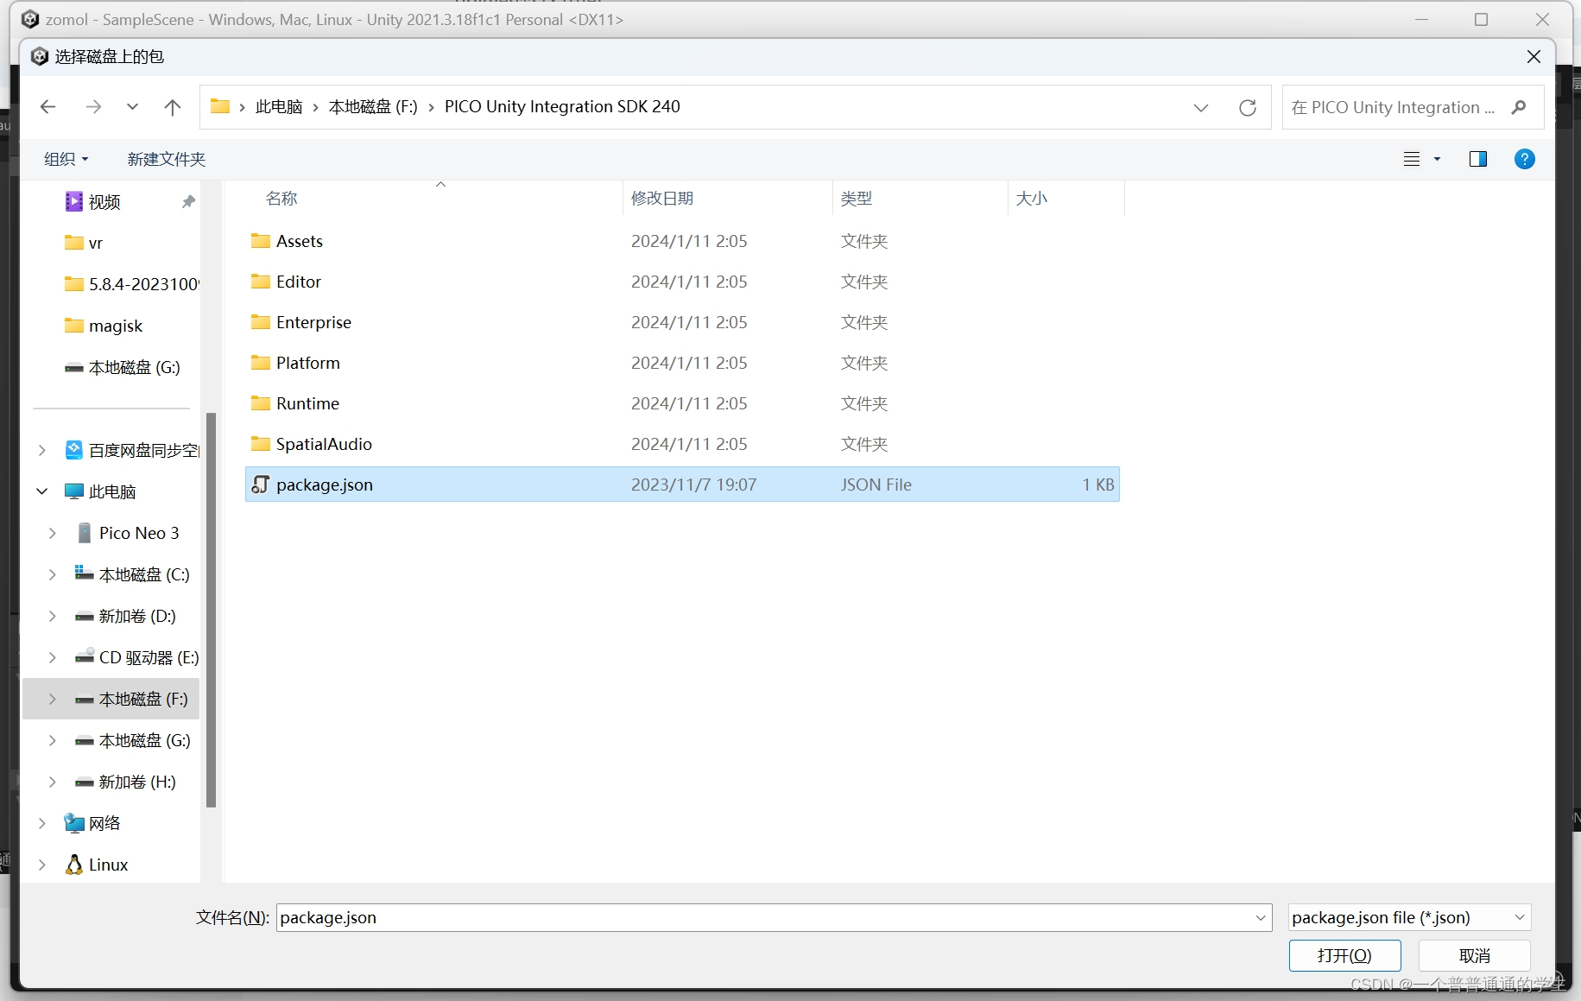Toggle the preview pane
The width and height of the screenshot is (1581, 1001).
(1478, 159)
